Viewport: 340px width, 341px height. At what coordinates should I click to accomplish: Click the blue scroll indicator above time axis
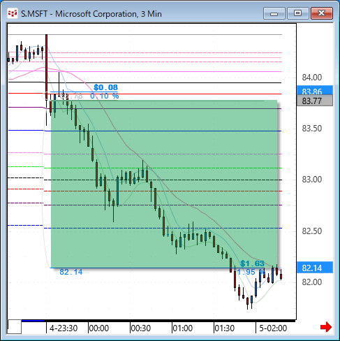click(33, 321)
